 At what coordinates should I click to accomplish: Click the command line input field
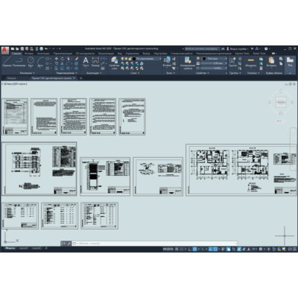click(154, 244)
